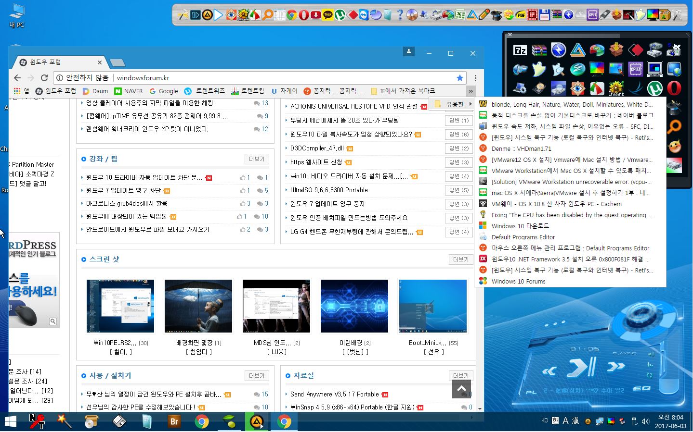
Task: Expand hidden bookmarks overflow chevron
Action: tap(471, 91)
